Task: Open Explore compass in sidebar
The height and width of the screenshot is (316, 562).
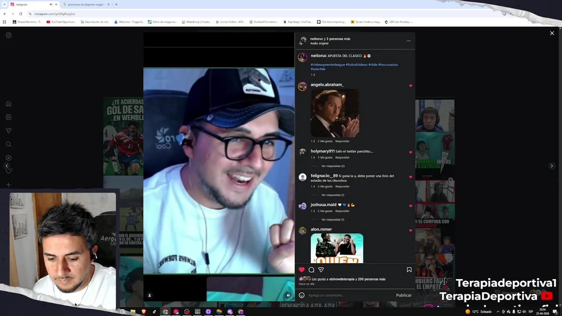Action: (8, 158)
